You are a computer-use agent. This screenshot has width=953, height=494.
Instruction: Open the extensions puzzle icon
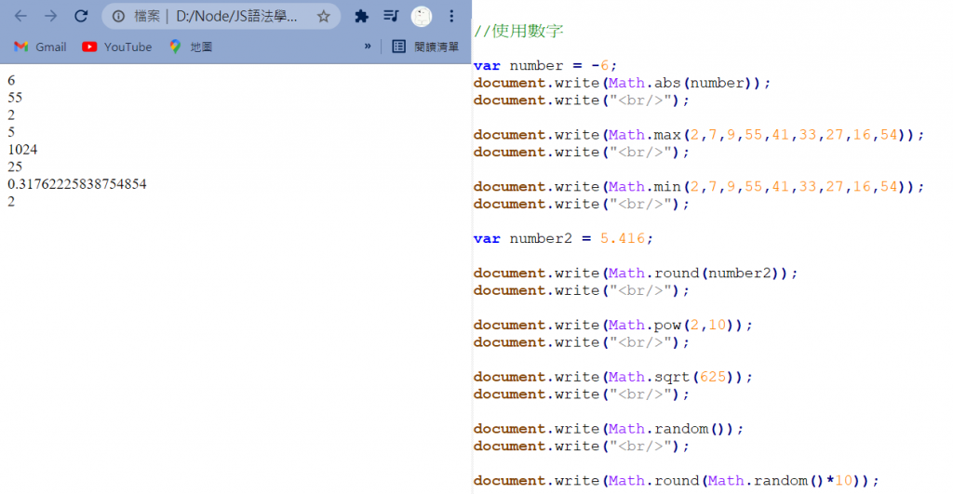[x=362, y=17]
